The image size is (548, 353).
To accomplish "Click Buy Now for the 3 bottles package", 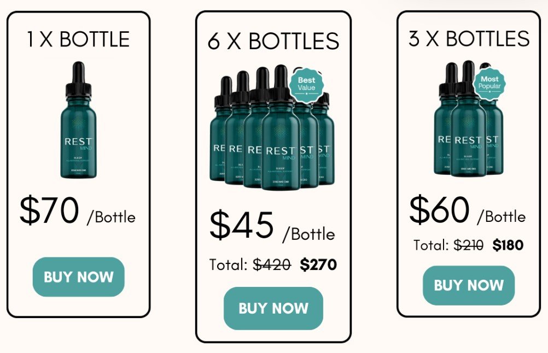I will coord(469,285).
